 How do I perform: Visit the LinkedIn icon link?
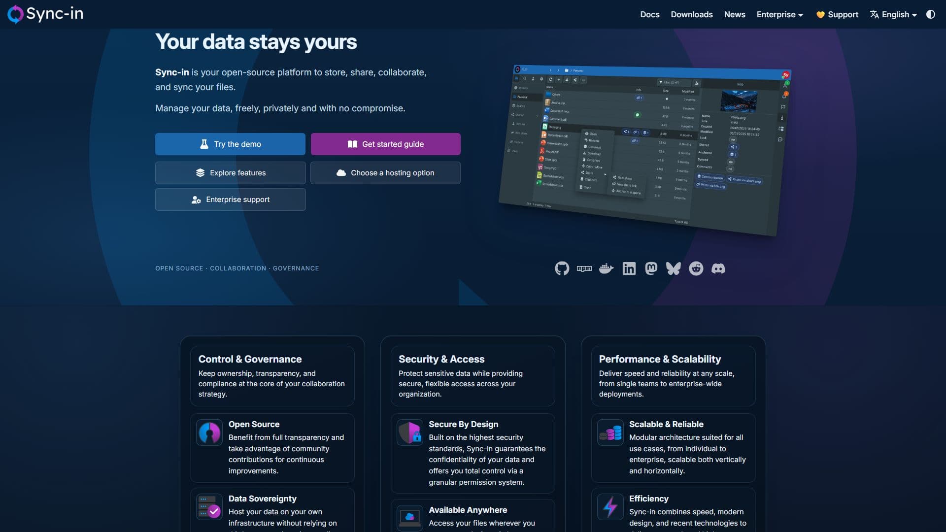[629, 268]
